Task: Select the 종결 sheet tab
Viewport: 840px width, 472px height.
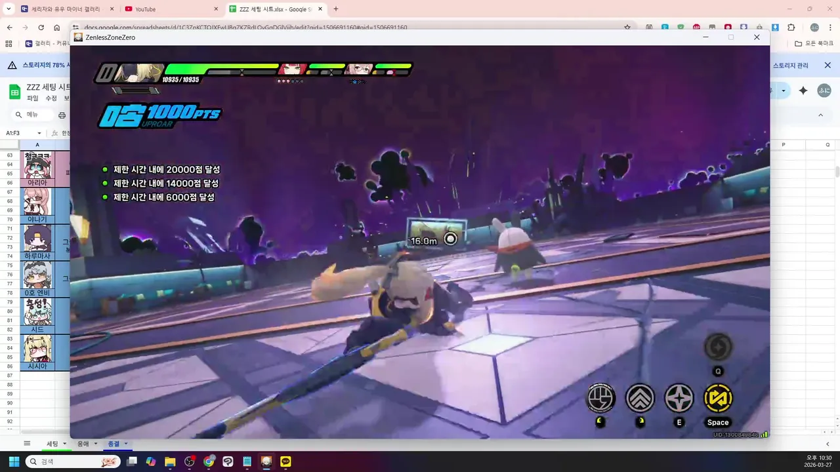Action: tap(114, 444)
